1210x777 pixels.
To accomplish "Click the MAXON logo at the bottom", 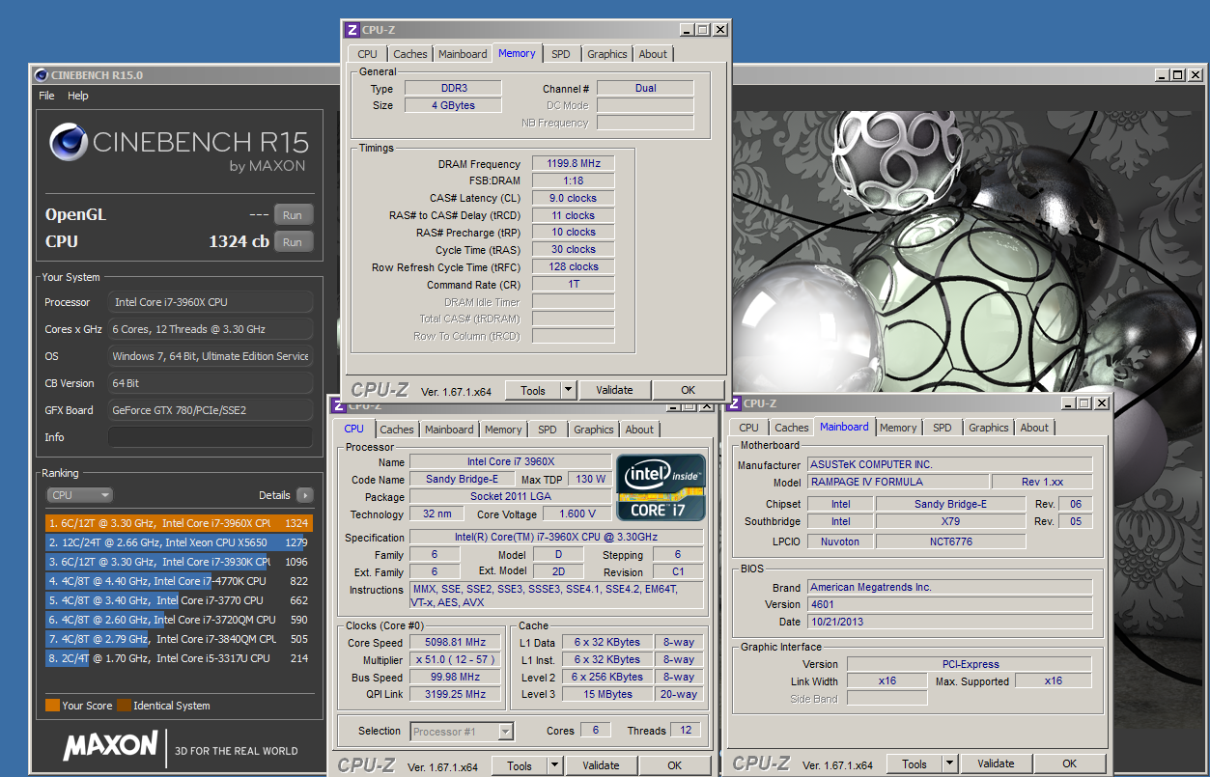I will (110, 745).
